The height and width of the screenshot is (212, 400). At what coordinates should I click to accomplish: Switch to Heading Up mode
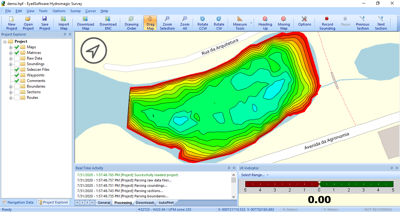click(x=265, y=23)
